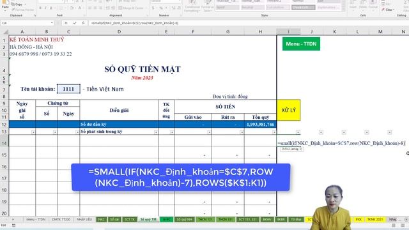Select account cell containing '1111'
The image size is (409, 230).
coord(68,89)
